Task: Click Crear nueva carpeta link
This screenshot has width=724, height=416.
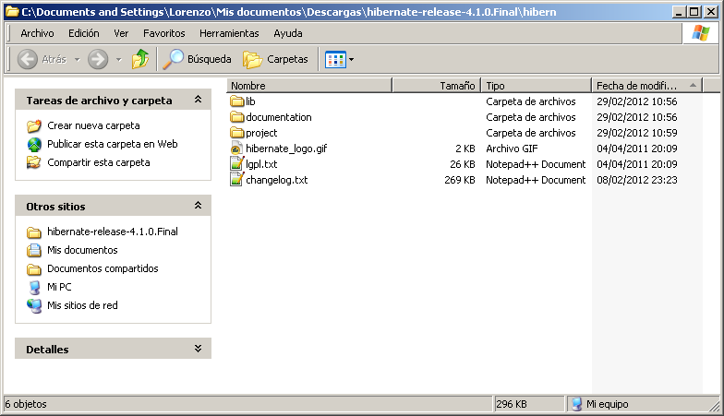Action: pyautogui.click(x=93, y=125)
